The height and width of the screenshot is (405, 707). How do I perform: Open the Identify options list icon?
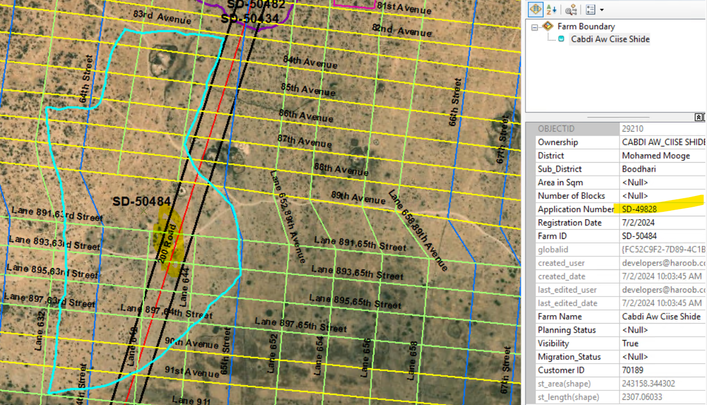[x=590, y=10]
